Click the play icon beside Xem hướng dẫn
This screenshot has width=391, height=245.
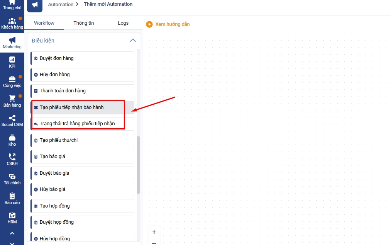(149, 24)
